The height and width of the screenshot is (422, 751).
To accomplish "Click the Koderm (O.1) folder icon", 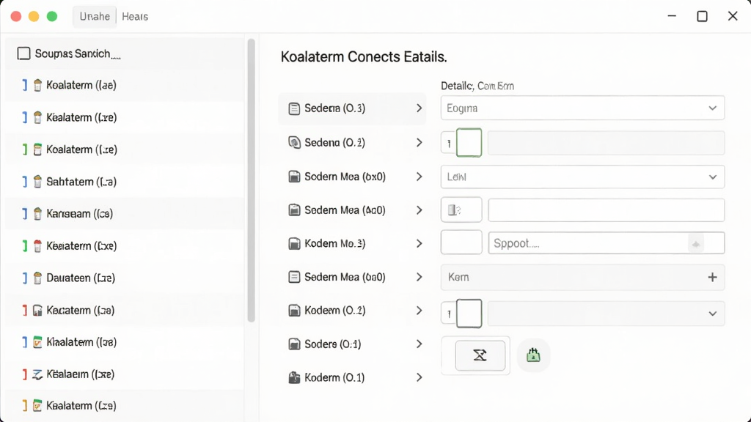I will pyautogui.click(x=294, y=377).
